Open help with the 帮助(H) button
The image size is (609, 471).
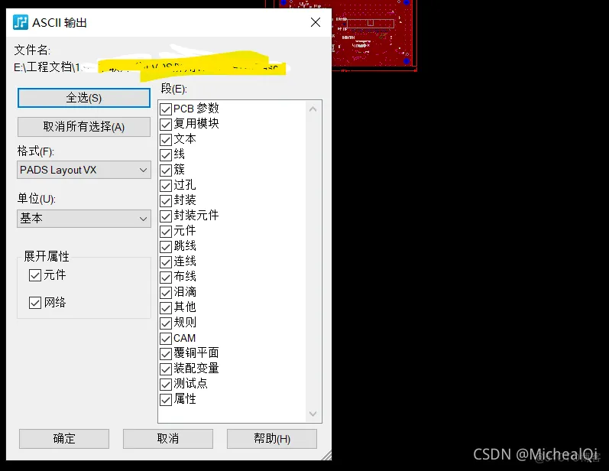coord(272,439)
